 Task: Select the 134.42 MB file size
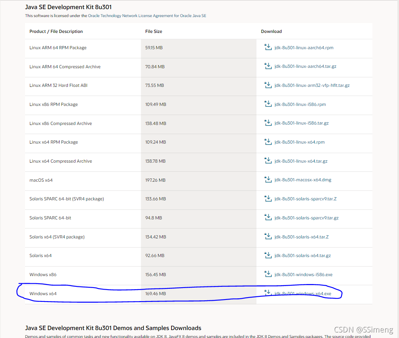[156, 237]
